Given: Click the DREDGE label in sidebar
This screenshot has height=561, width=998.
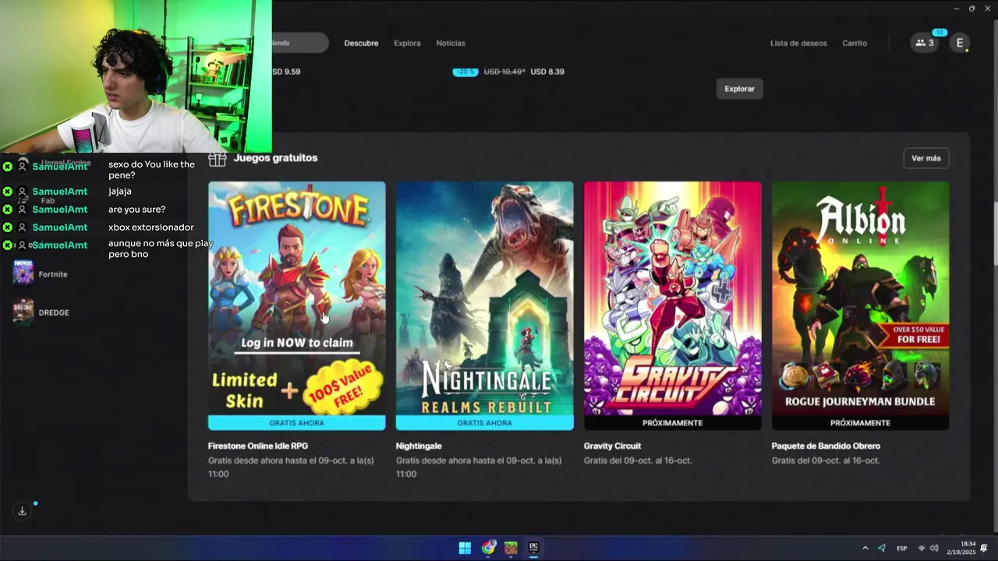Looking at the screenshot, I should [x=54, y=312].
